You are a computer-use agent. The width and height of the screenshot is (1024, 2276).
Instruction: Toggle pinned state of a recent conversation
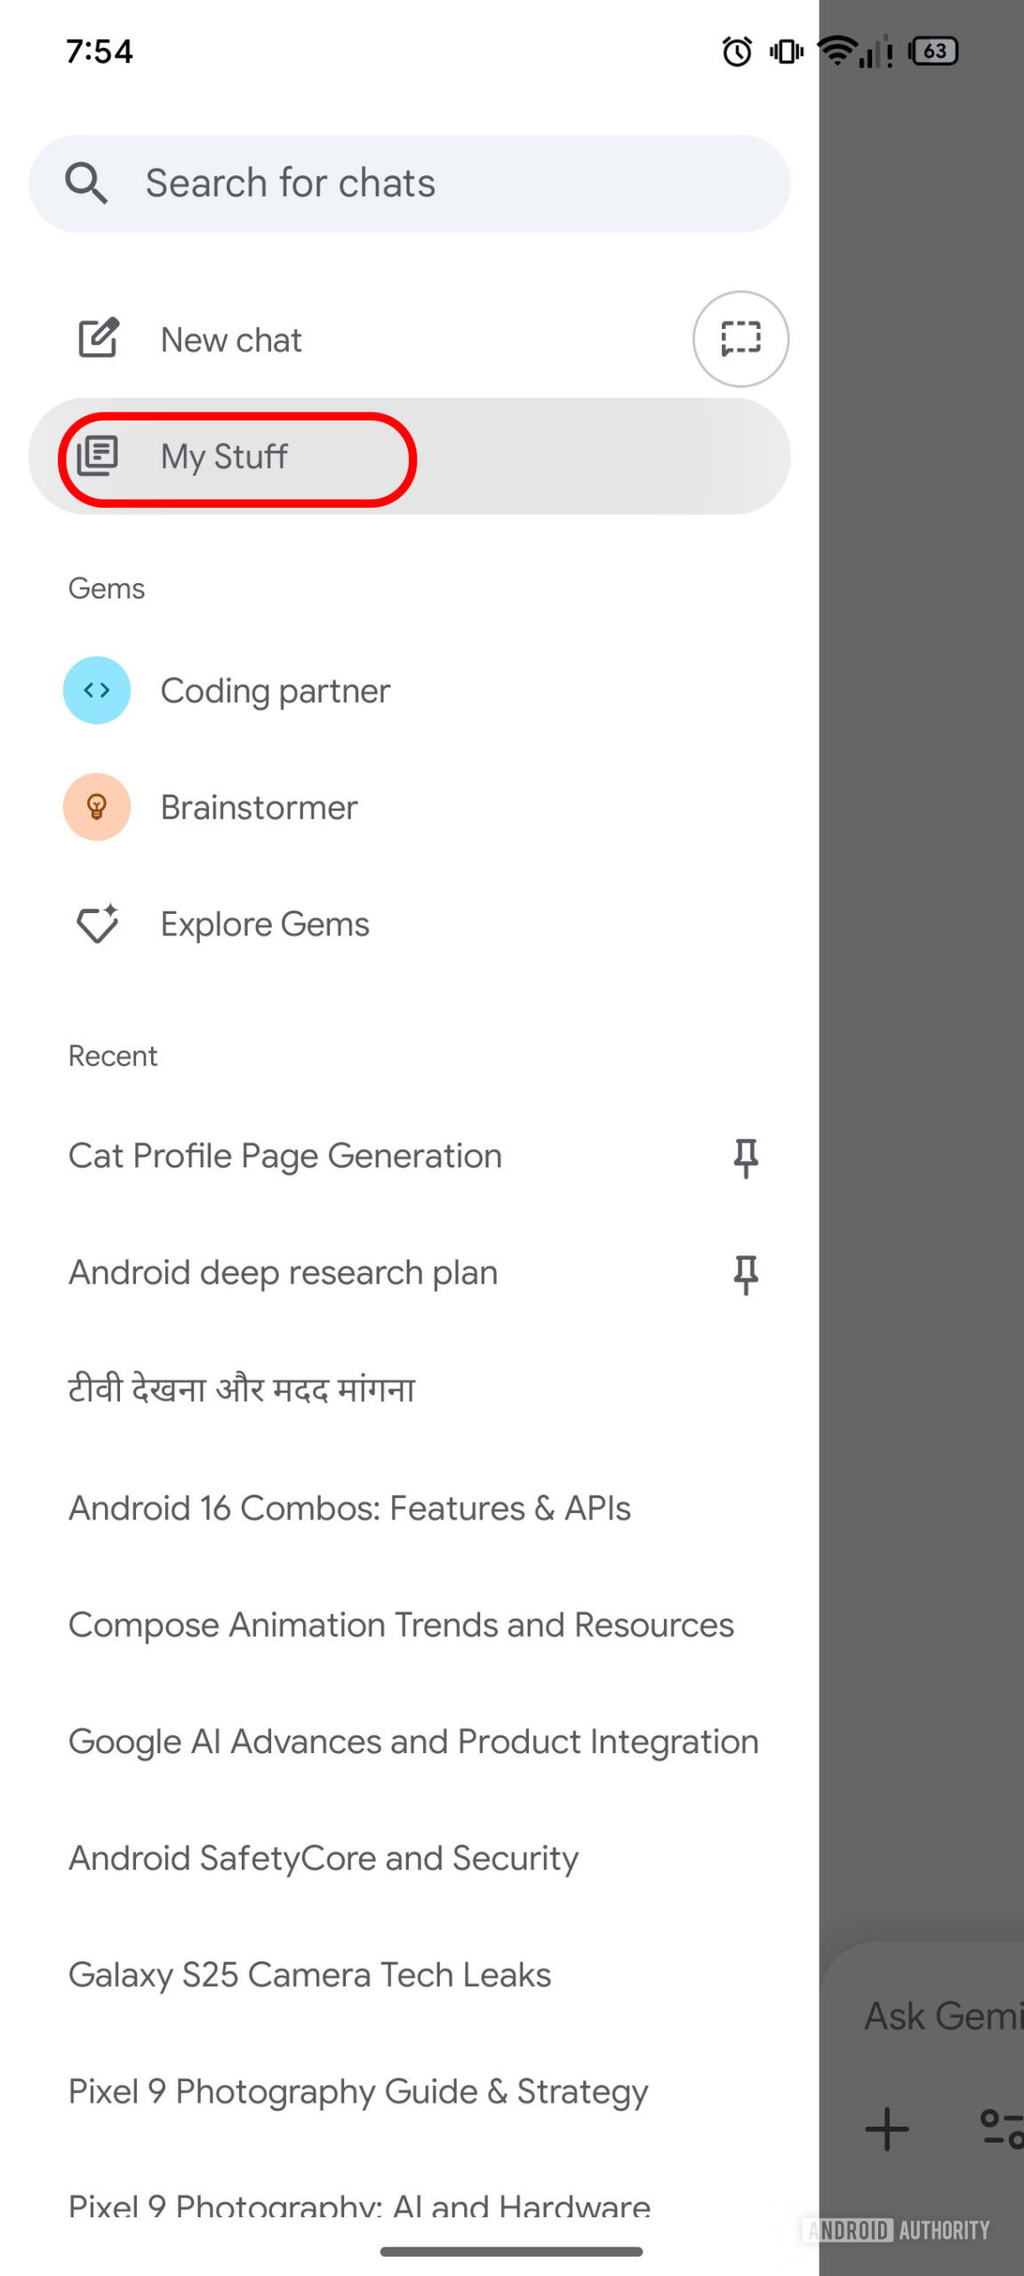pyautogui.click(x=747, y=1156)
